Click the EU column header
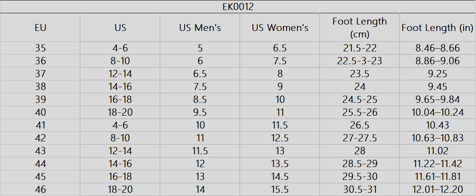 point(40,27)
